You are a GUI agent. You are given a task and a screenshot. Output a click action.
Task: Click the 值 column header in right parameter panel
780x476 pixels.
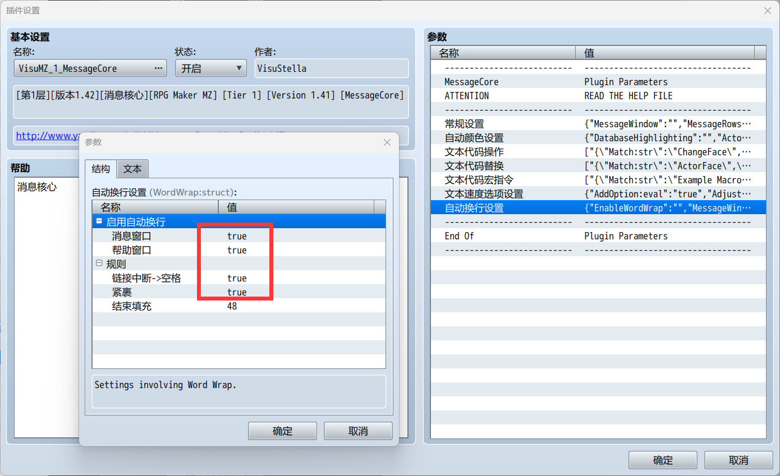click(x=665, y=53)
